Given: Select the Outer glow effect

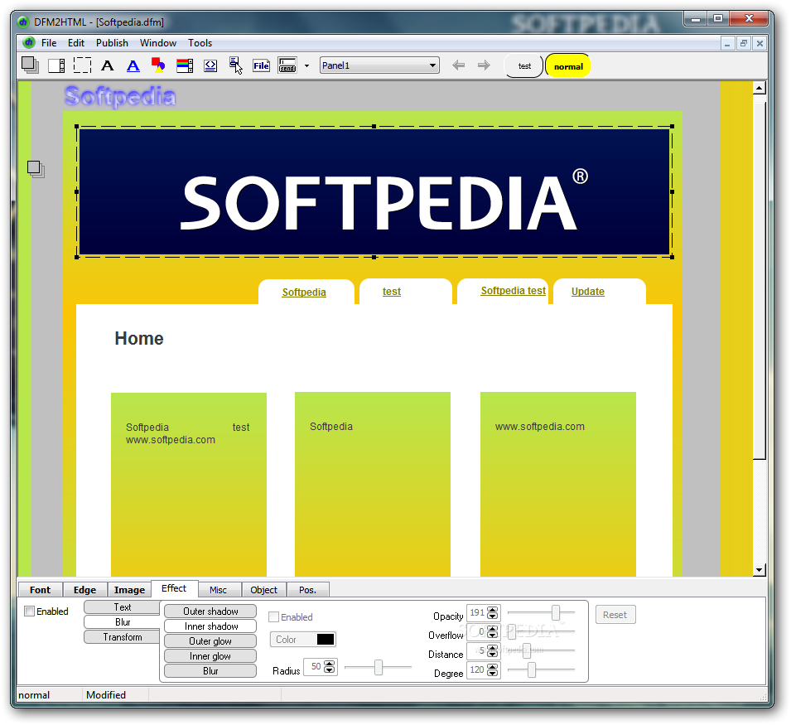Looking at the screenshot, I should coord(210,641).
